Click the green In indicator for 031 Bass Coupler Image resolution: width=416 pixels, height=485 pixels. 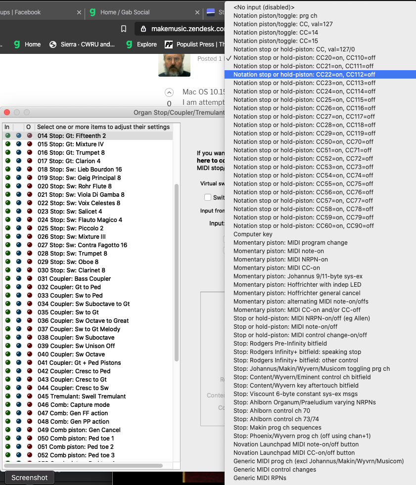point(7,278)
